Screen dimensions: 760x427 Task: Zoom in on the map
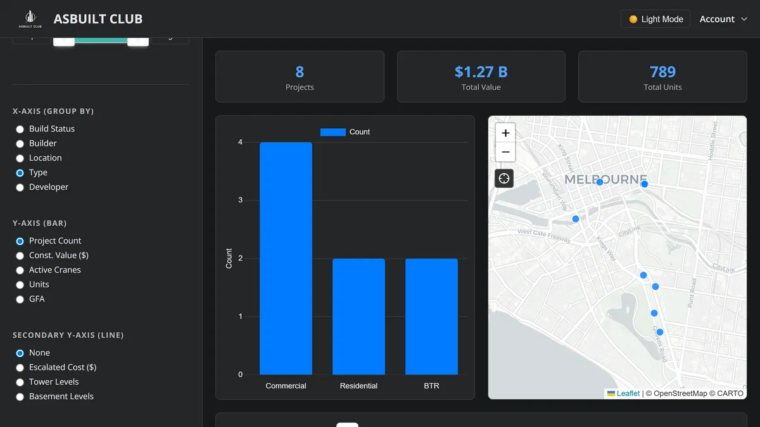[x=505, y=133]
